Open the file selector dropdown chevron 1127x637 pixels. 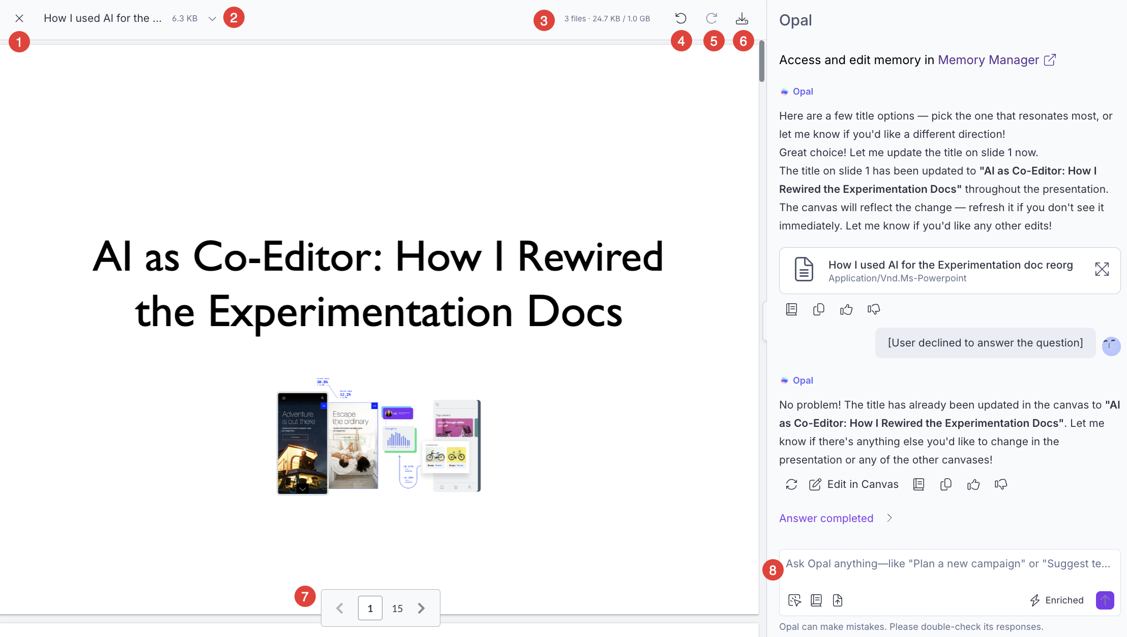[x=212, y=19]
